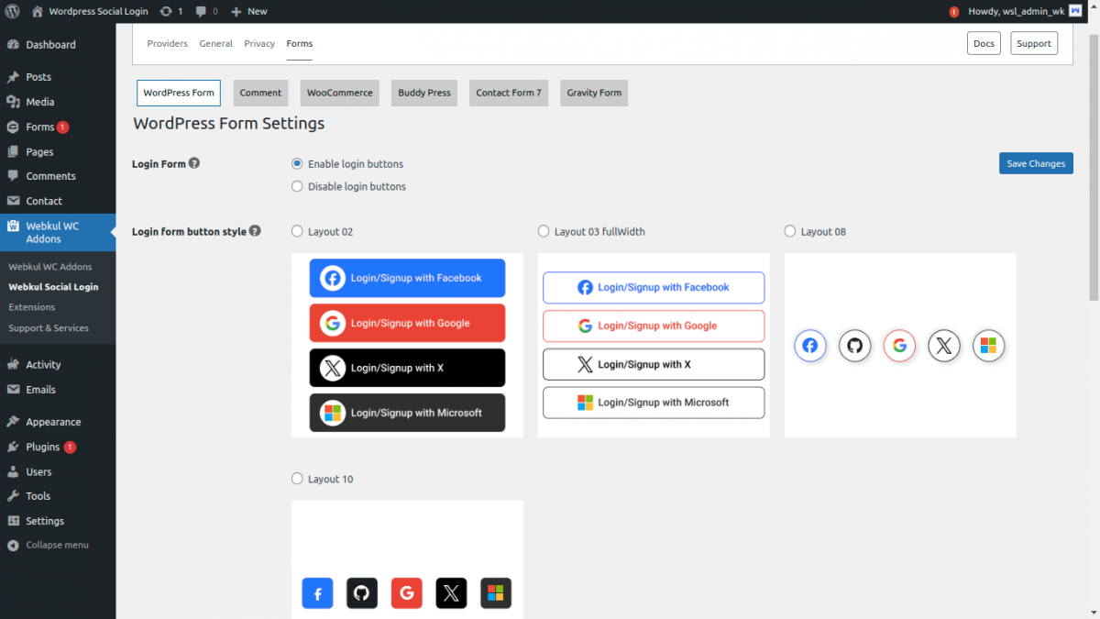
Task: Select the Forms tab
Action: [x=299, y=43]
